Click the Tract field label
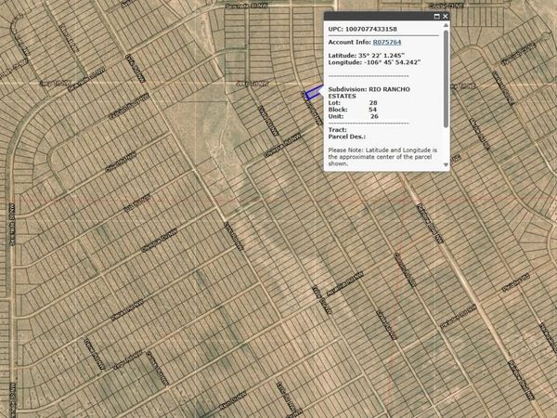557x418 pixels. pyautogui.click(x=337, y=129)
